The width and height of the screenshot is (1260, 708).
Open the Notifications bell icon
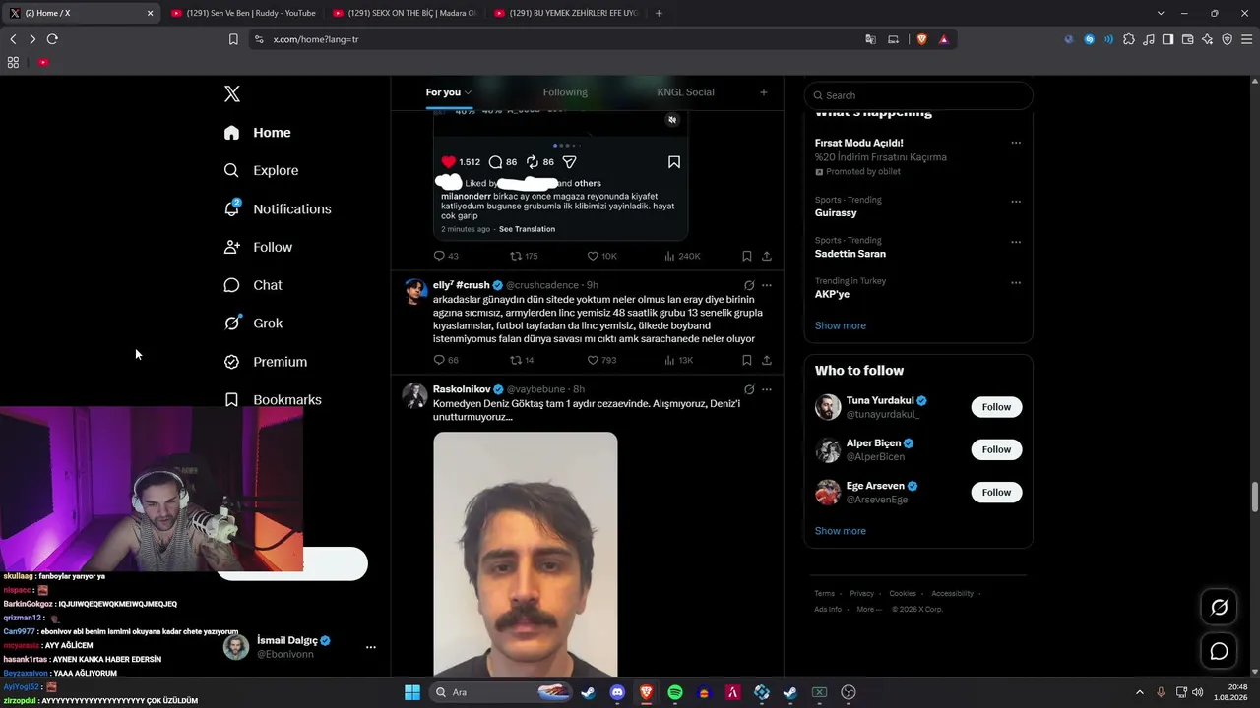tap(231, 208)
